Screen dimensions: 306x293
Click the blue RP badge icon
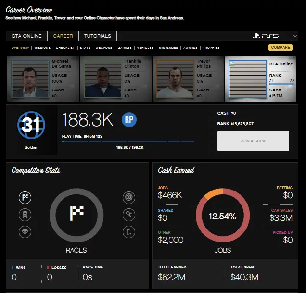click(129, 120)
